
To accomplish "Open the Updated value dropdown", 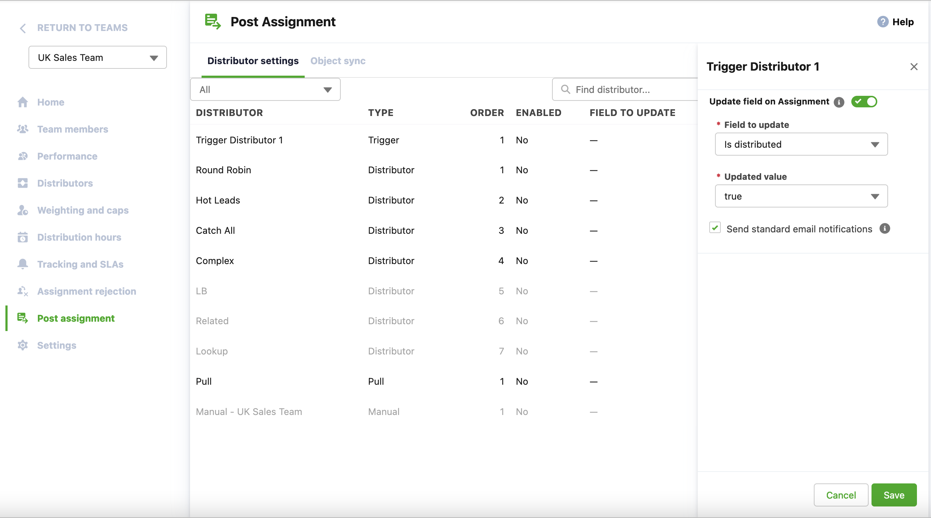I will click(801, 196).
